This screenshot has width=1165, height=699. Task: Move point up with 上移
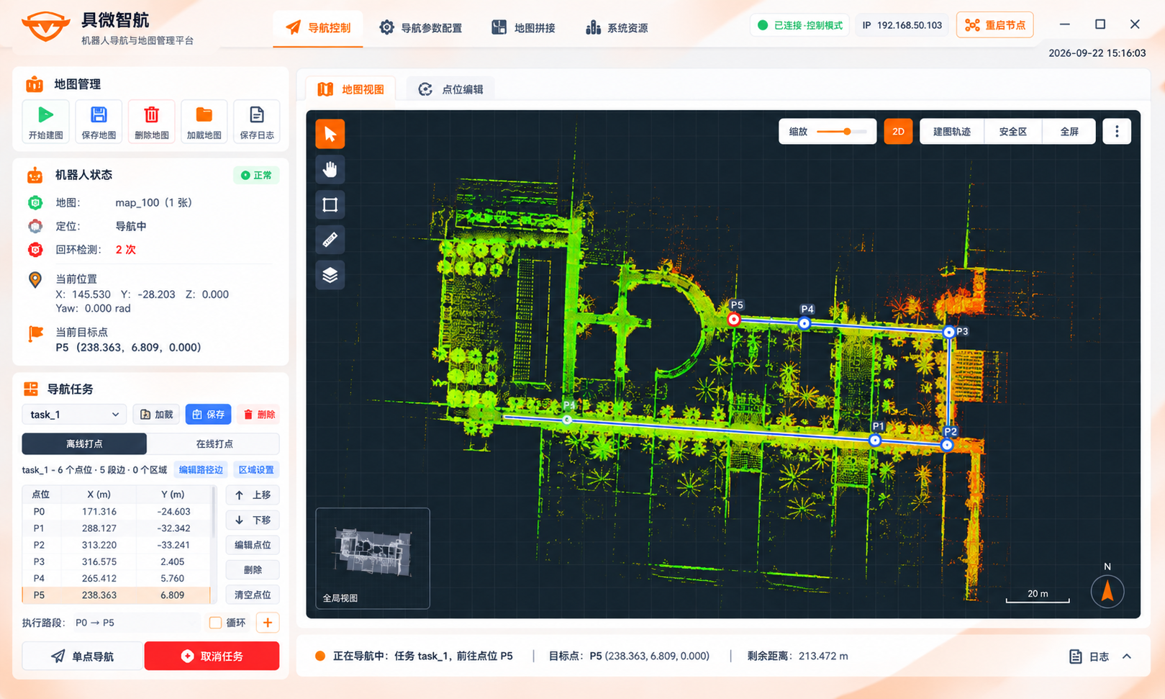pyautogui.click(x=253, y=495)
